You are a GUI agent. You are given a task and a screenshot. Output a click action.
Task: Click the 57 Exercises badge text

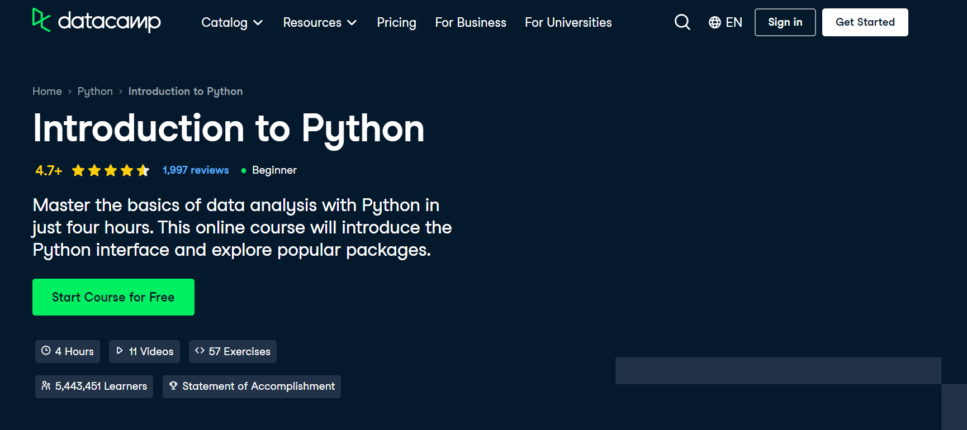[x=239, y=351]
